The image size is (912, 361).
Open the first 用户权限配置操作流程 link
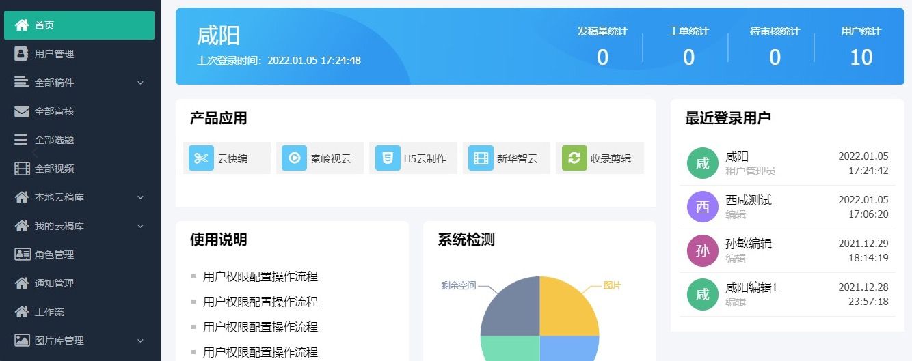[260, 276]
